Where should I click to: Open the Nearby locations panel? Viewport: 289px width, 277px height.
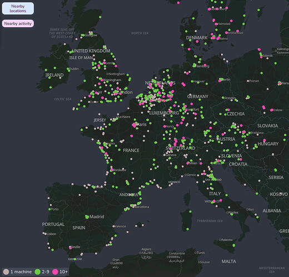(18, 8)
